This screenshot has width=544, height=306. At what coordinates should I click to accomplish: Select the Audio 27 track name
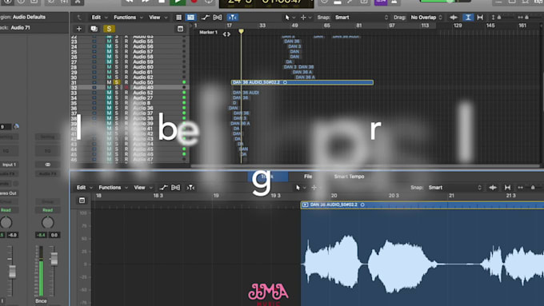(x=143, y=97)
